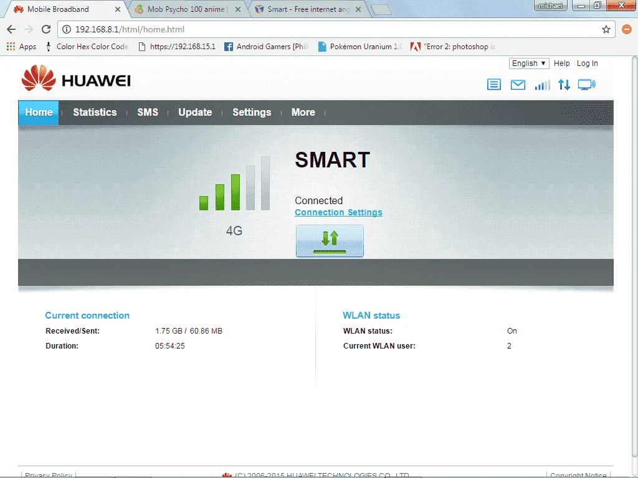Click the WLAN status value On
The height and width of the screenshot is (478, 638).
point(512,331)
